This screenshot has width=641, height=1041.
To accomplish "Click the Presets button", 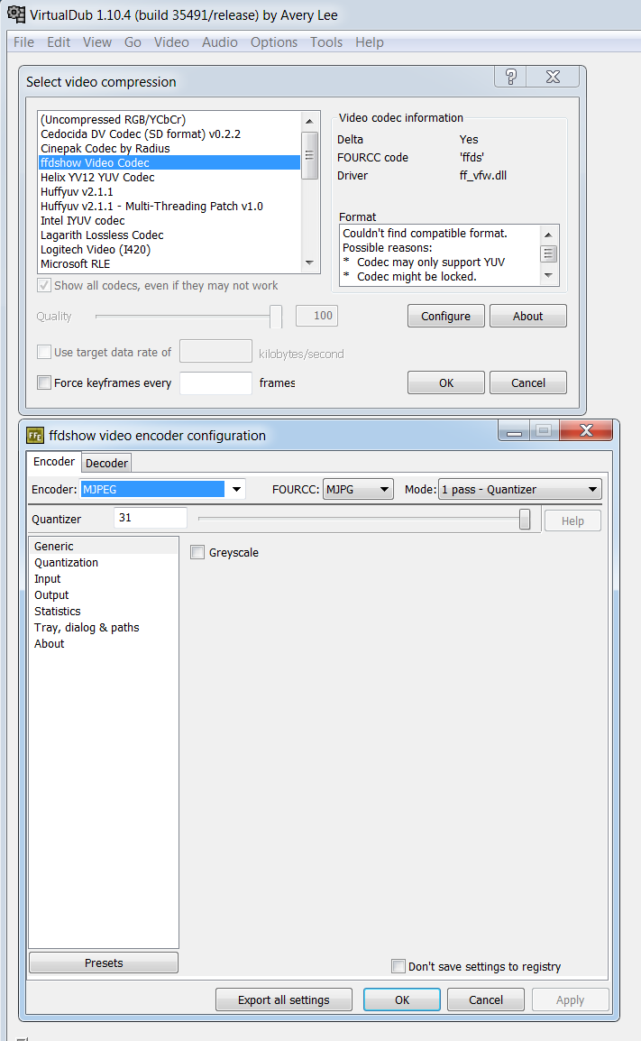I will point(104,963).
